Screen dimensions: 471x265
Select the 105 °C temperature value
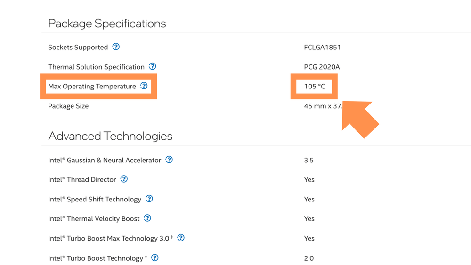point(314,87)
